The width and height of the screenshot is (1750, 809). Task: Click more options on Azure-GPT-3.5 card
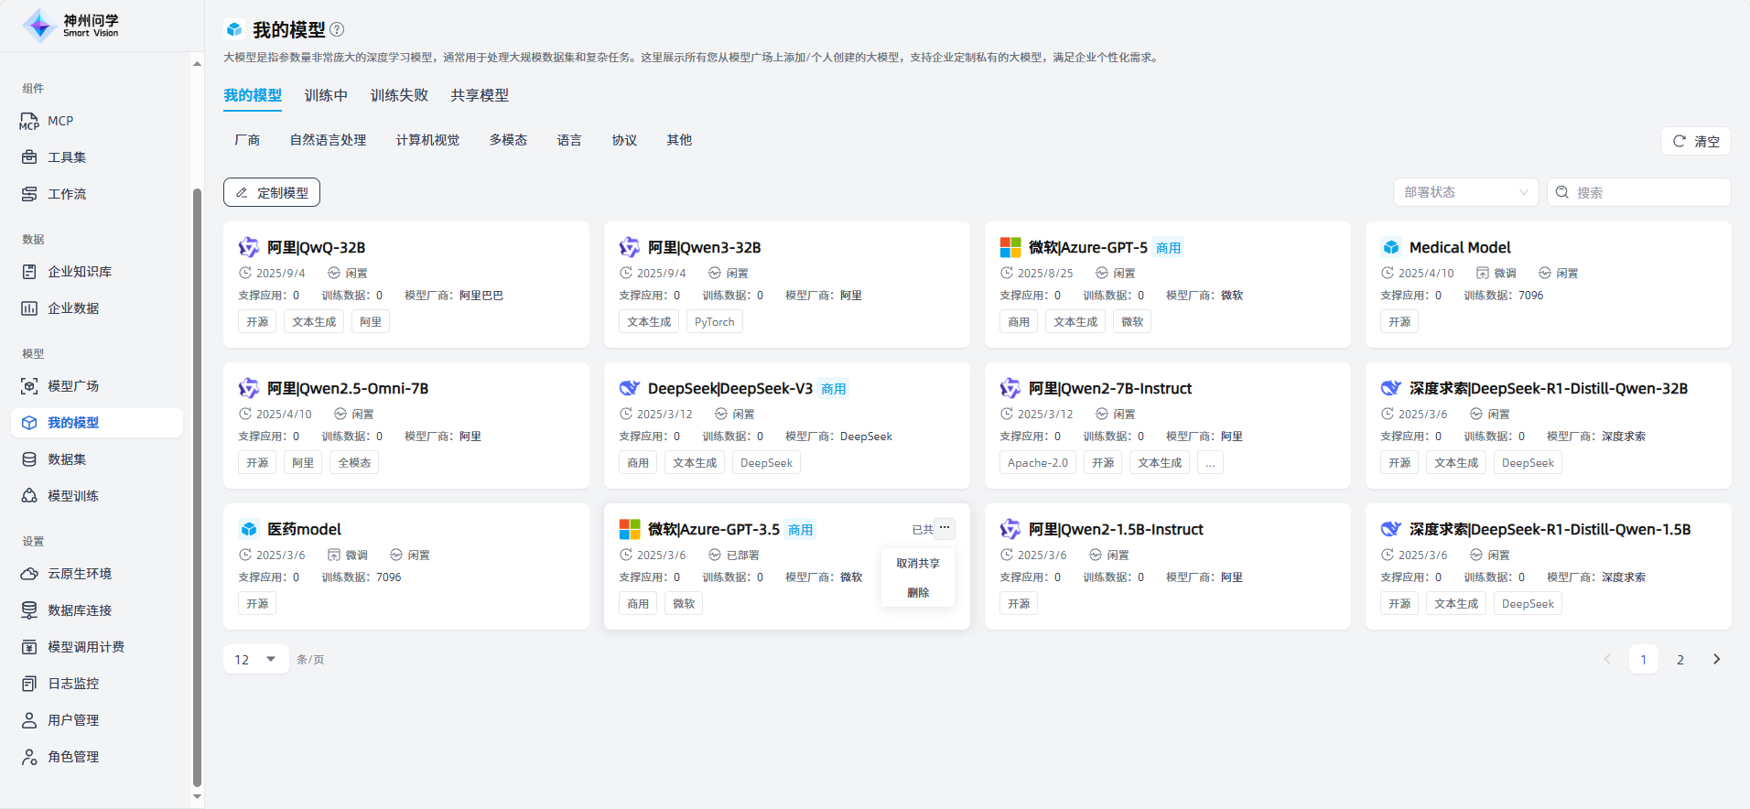coord(945,528)
